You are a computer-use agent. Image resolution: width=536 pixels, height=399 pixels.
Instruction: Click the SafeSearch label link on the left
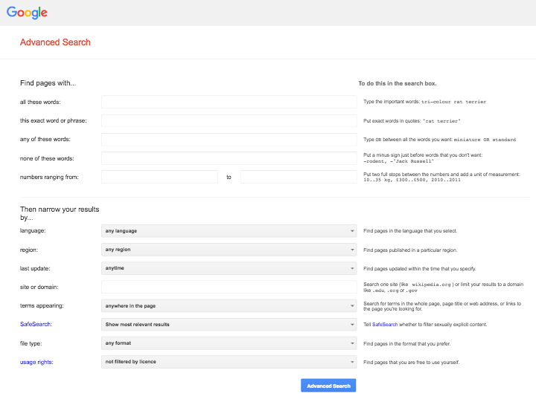click(36, 325)
